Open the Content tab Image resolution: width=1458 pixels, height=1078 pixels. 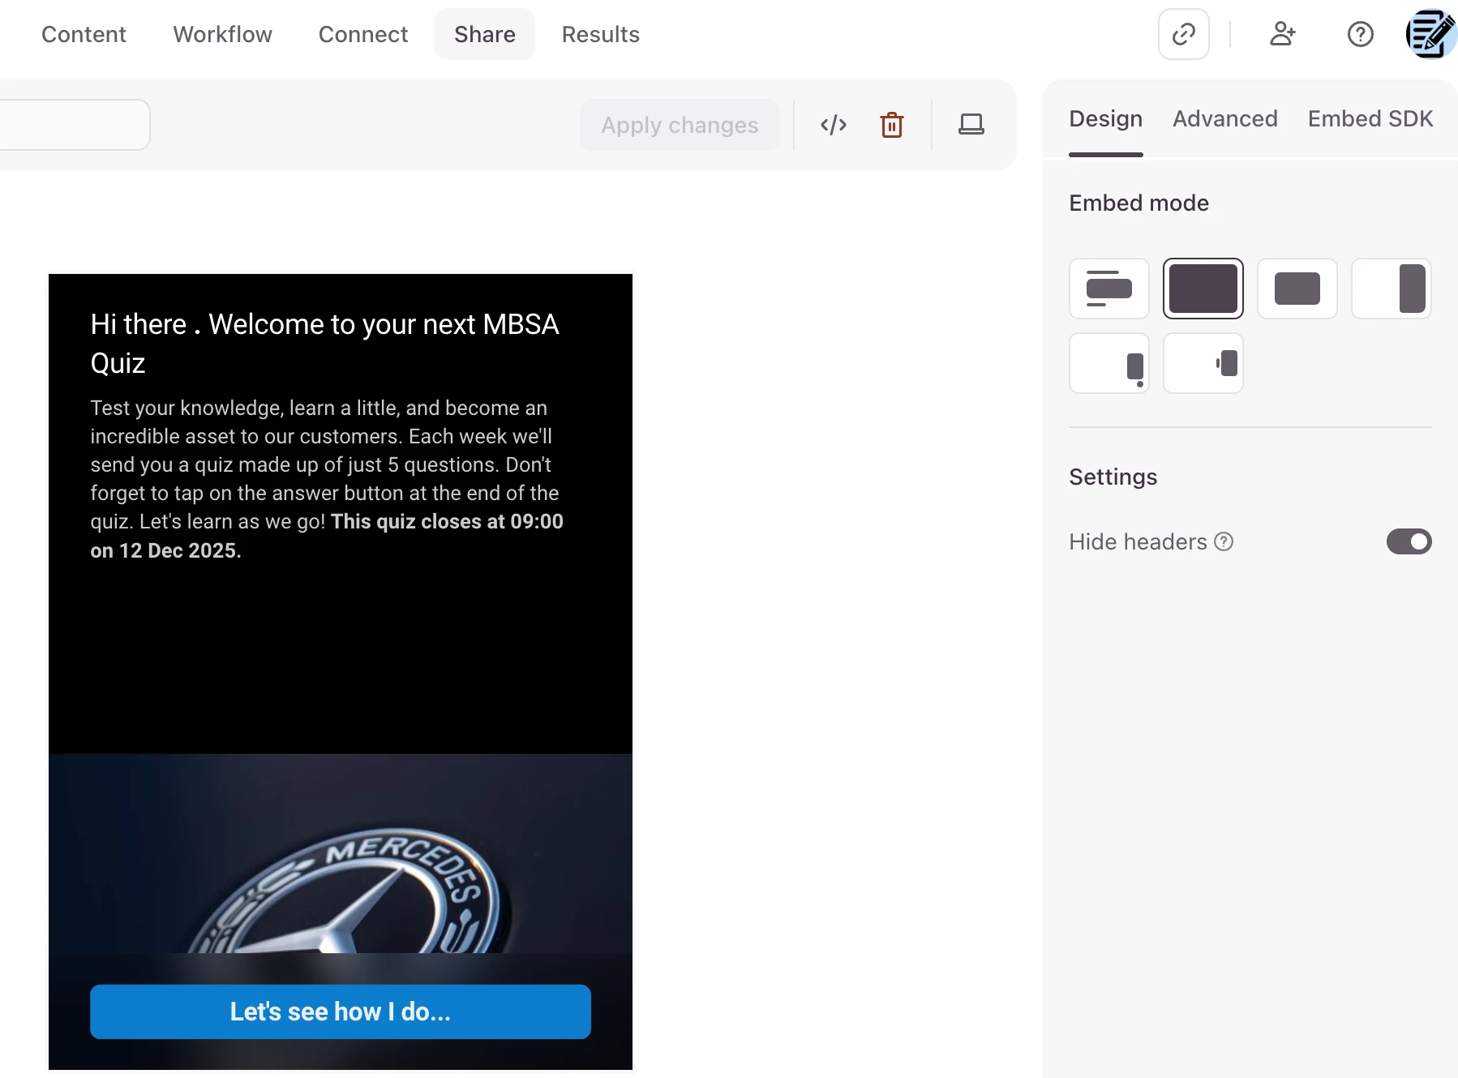[x=84, y=34]
